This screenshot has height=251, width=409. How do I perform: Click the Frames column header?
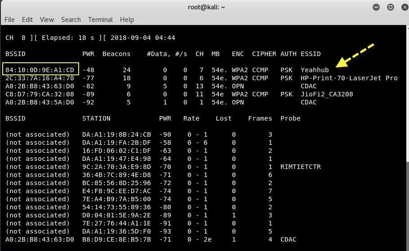coord(260,118)
